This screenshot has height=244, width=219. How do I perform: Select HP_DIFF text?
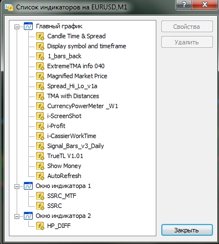(x=59, y=226)
